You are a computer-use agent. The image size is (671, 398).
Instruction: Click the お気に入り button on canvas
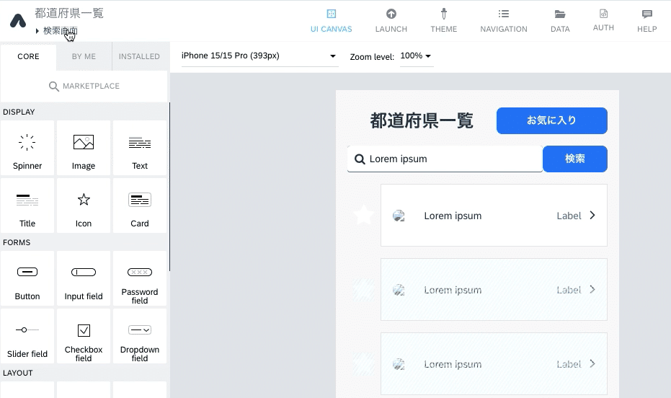pos(551,120)
